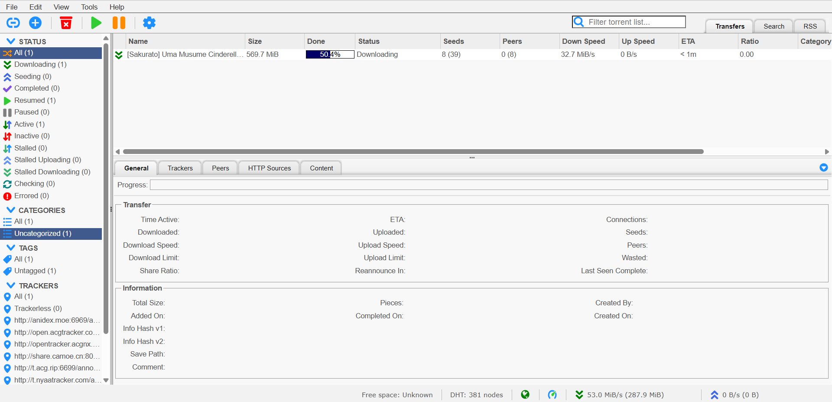Collapse the CATEGORIES section
This screenshot has width=832, height=402.
coord(11,210)
